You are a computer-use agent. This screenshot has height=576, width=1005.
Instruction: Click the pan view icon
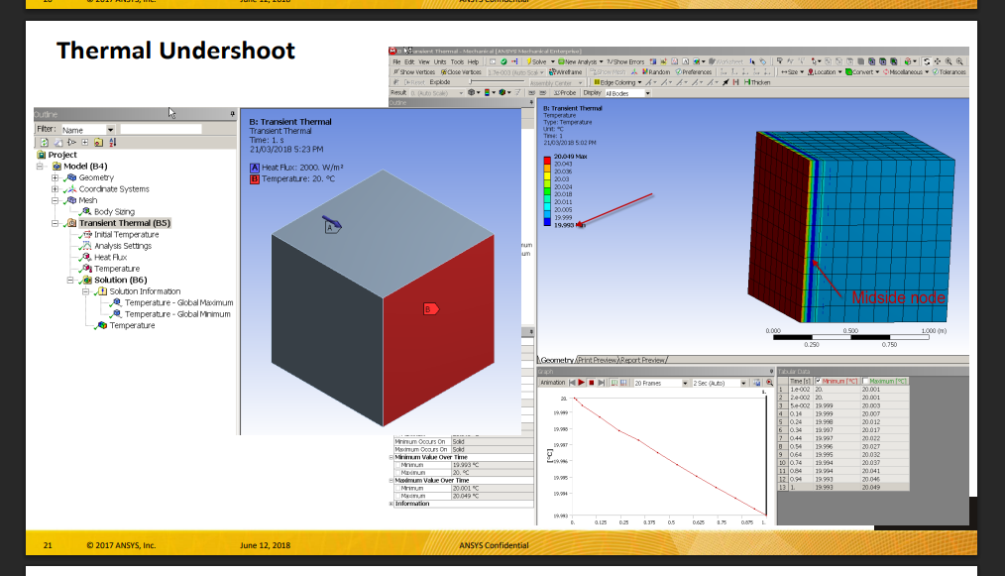pos(937,62)
